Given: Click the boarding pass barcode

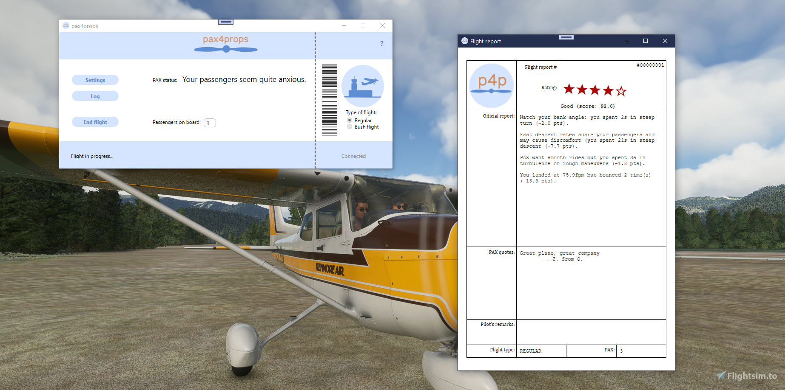Looking at the screenshot, I should [330, 100].
